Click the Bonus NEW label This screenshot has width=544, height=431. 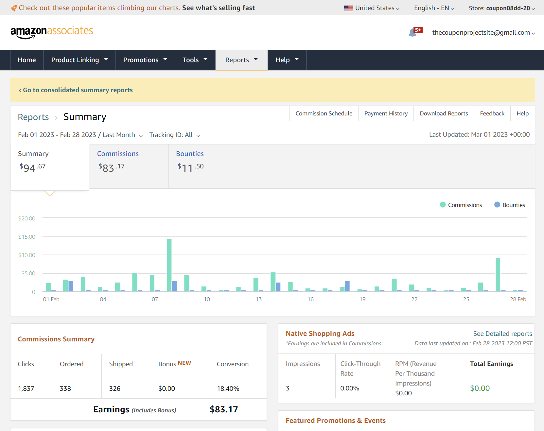point(175,364)
